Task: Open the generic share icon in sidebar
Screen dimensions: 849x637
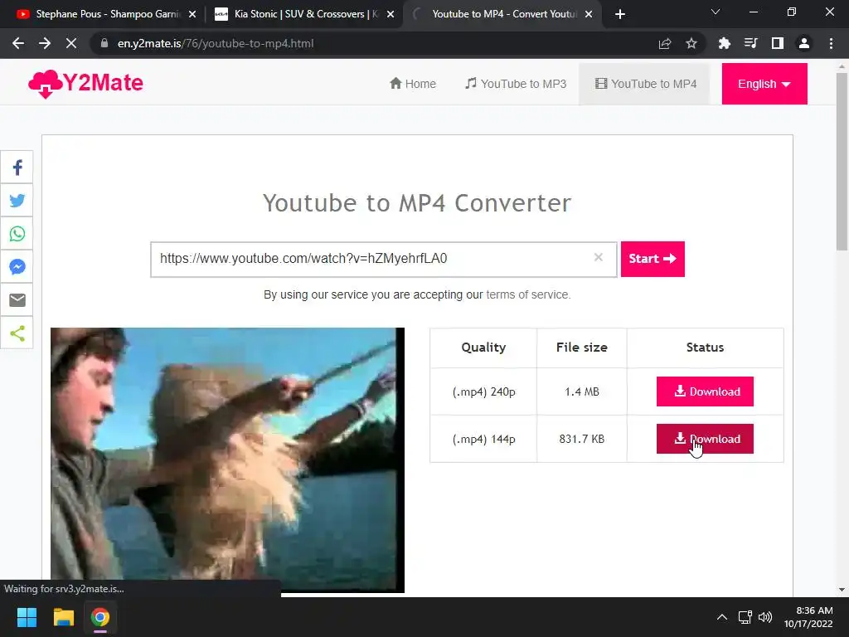Action: click(x=17, y=333)
